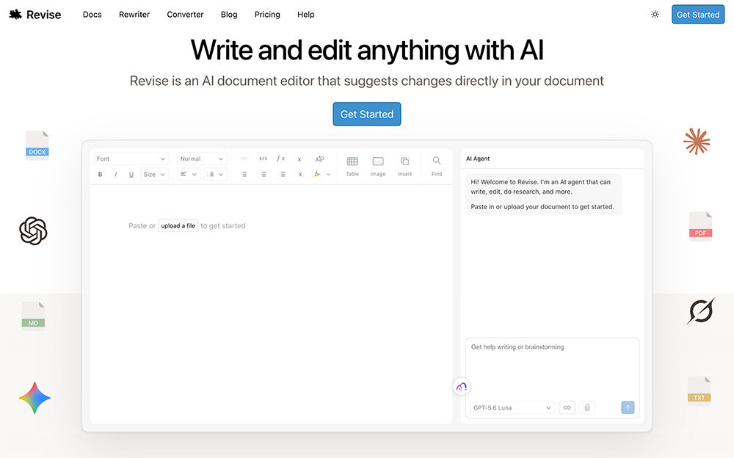This screenshot has height=458, width=734.
Task: Click the code block icon
Action: point(263,159)
